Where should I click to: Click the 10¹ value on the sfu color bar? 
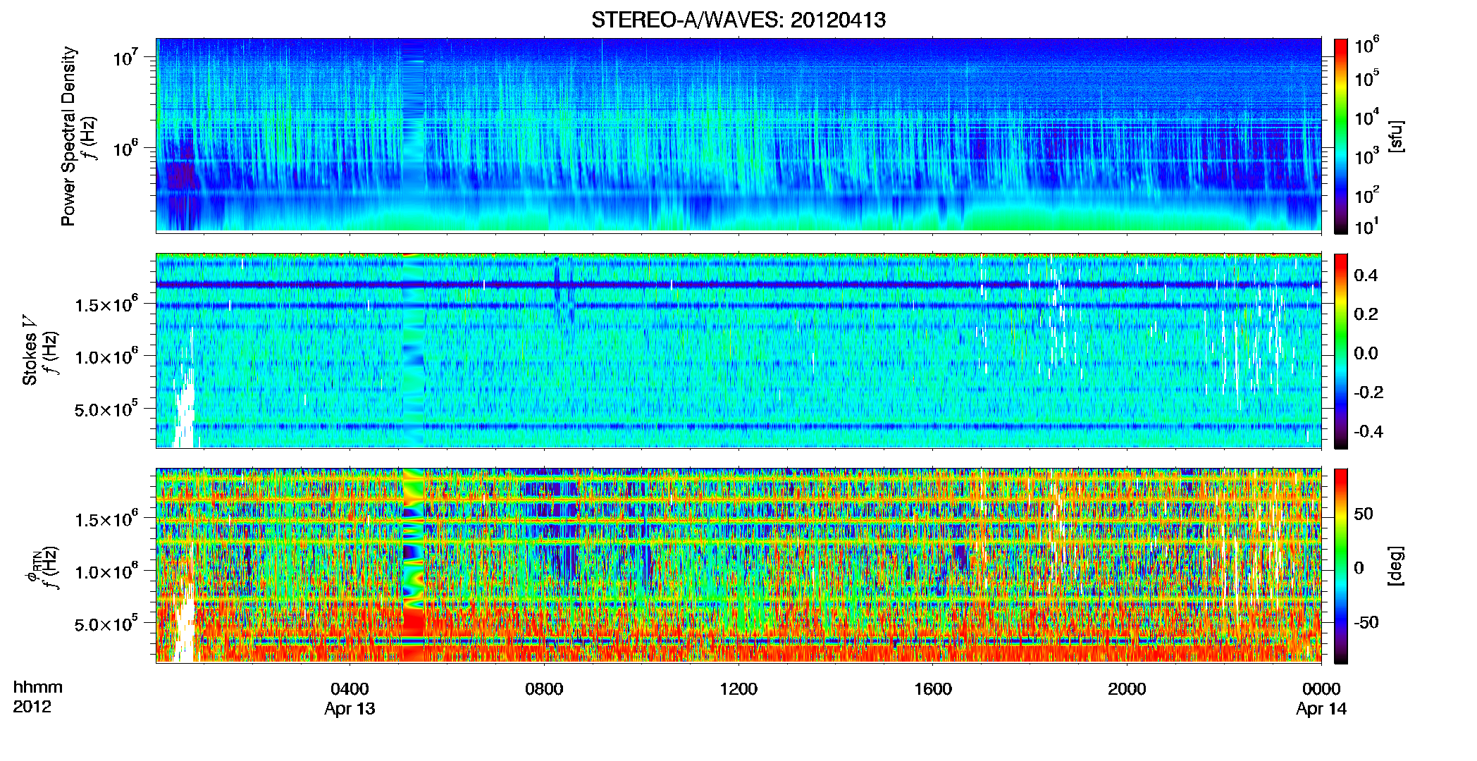point(1367,226)
